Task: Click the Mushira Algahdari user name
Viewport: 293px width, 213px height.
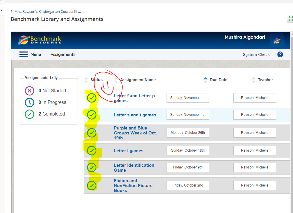Action: 245,37
